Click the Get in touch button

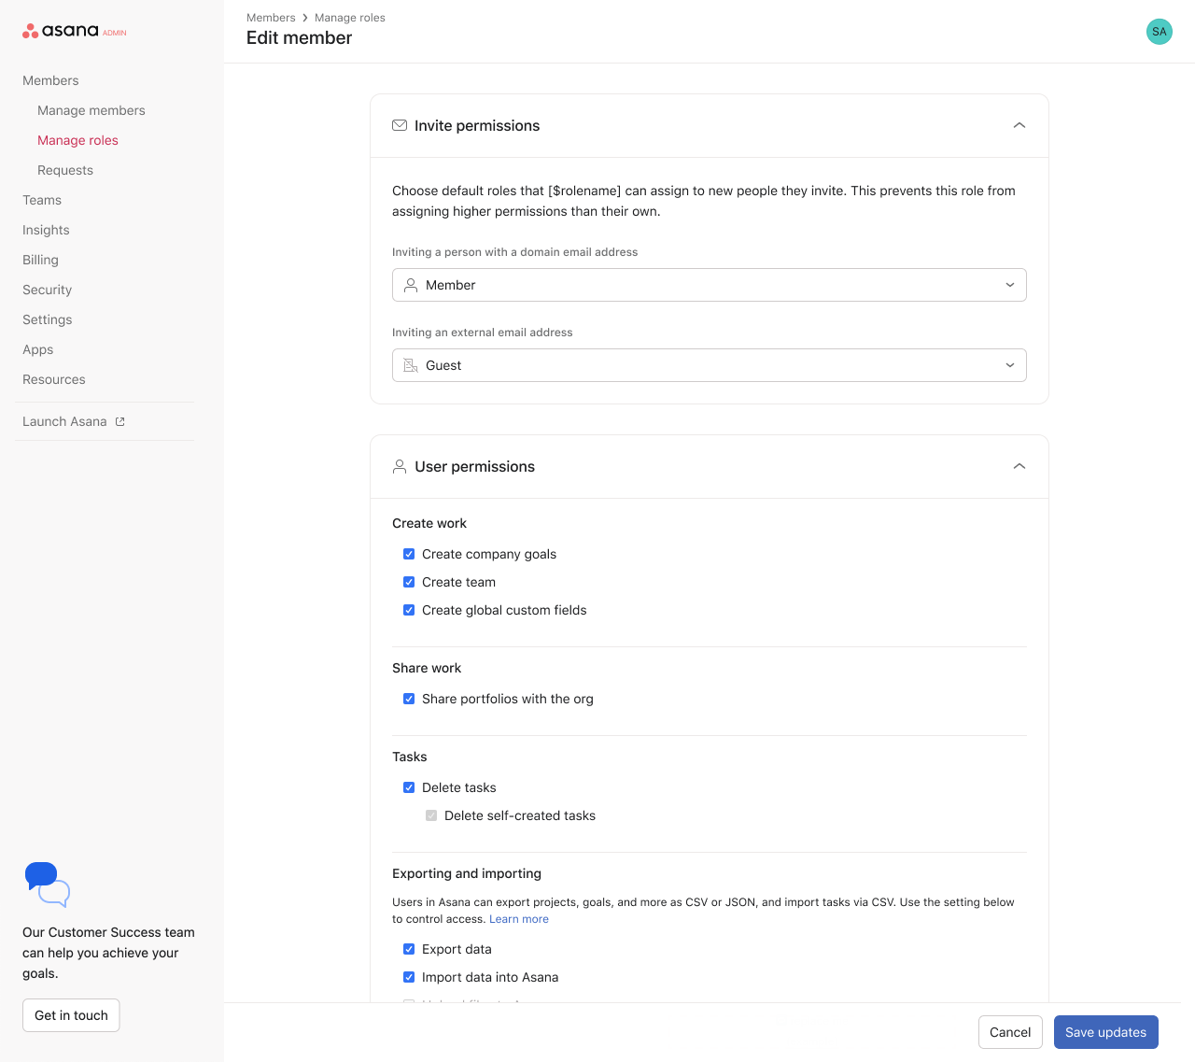(x=71, y=1015)
